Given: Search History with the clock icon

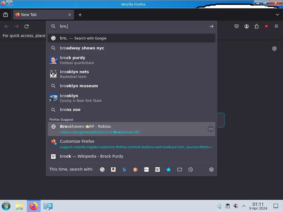Looking at the screenshot, I should coord(191,169).
